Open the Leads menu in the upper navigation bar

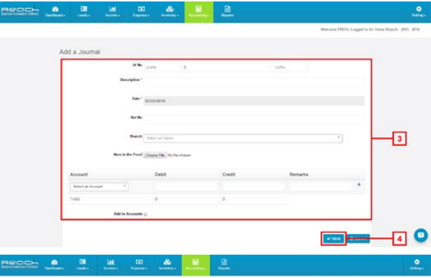pyautogui.click(x=84, y=12)
